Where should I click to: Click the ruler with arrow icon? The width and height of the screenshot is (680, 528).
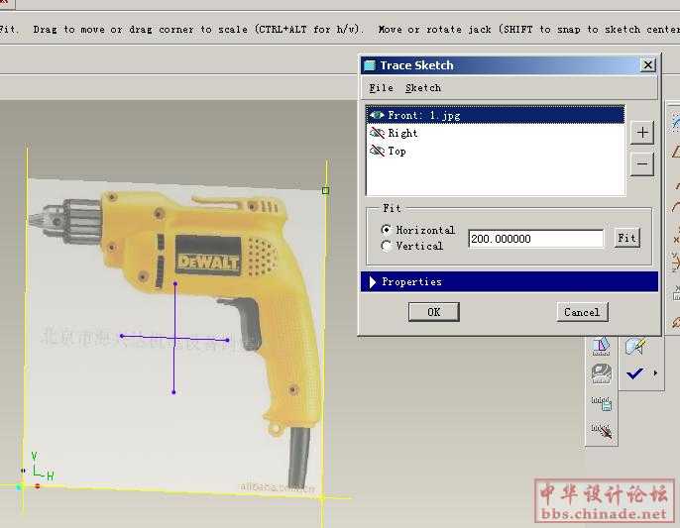pos(601,431)
